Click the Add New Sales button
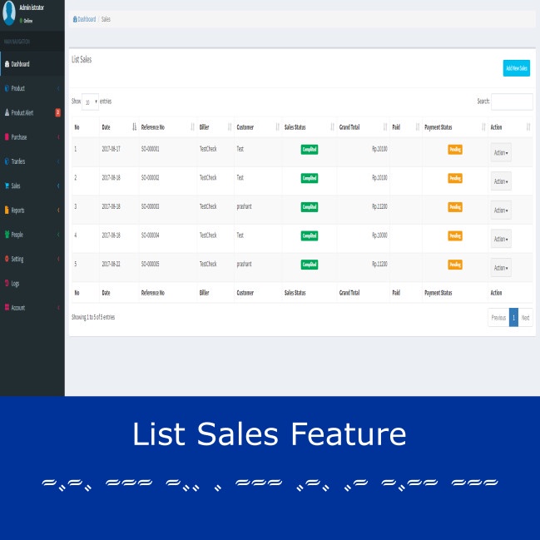Image resolution: width=540 pixels, height=540 pixels. (x=516, y=68)
